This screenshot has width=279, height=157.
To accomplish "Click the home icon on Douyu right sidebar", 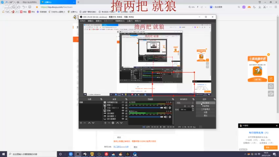I will (x=271, y=86).
